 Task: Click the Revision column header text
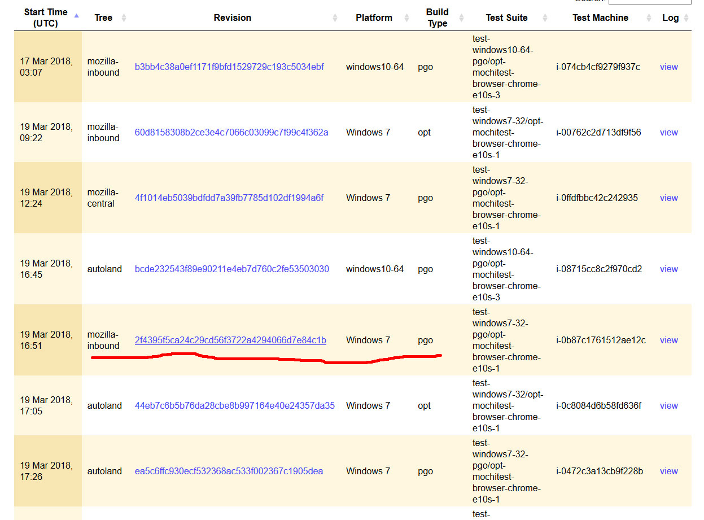click(x=233, y=18)
